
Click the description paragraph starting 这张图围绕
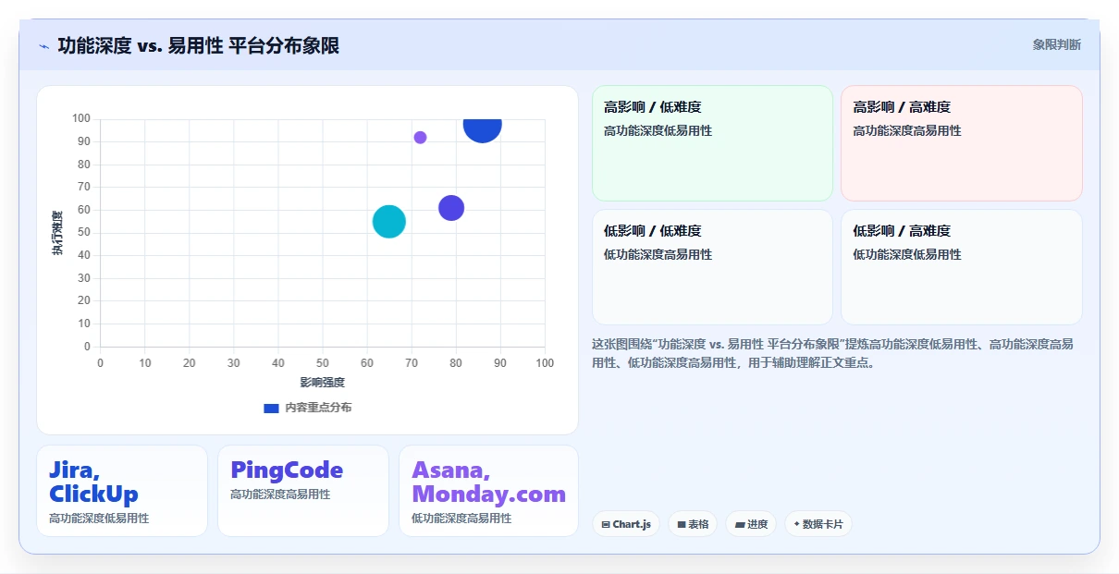tap(832, 353)
